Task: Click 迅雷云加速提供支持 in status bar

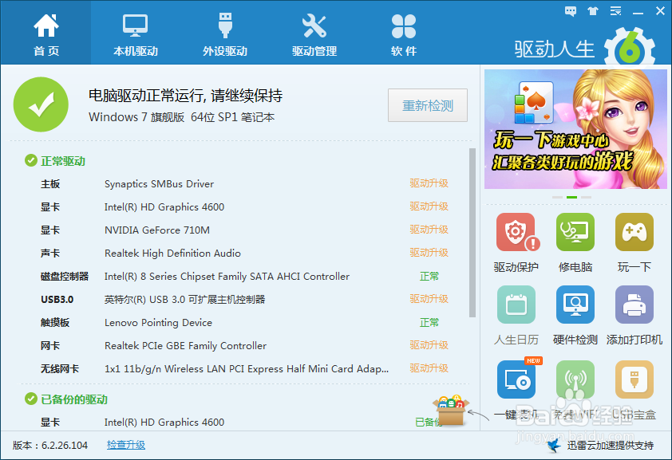Action: (x=611, y=446)
